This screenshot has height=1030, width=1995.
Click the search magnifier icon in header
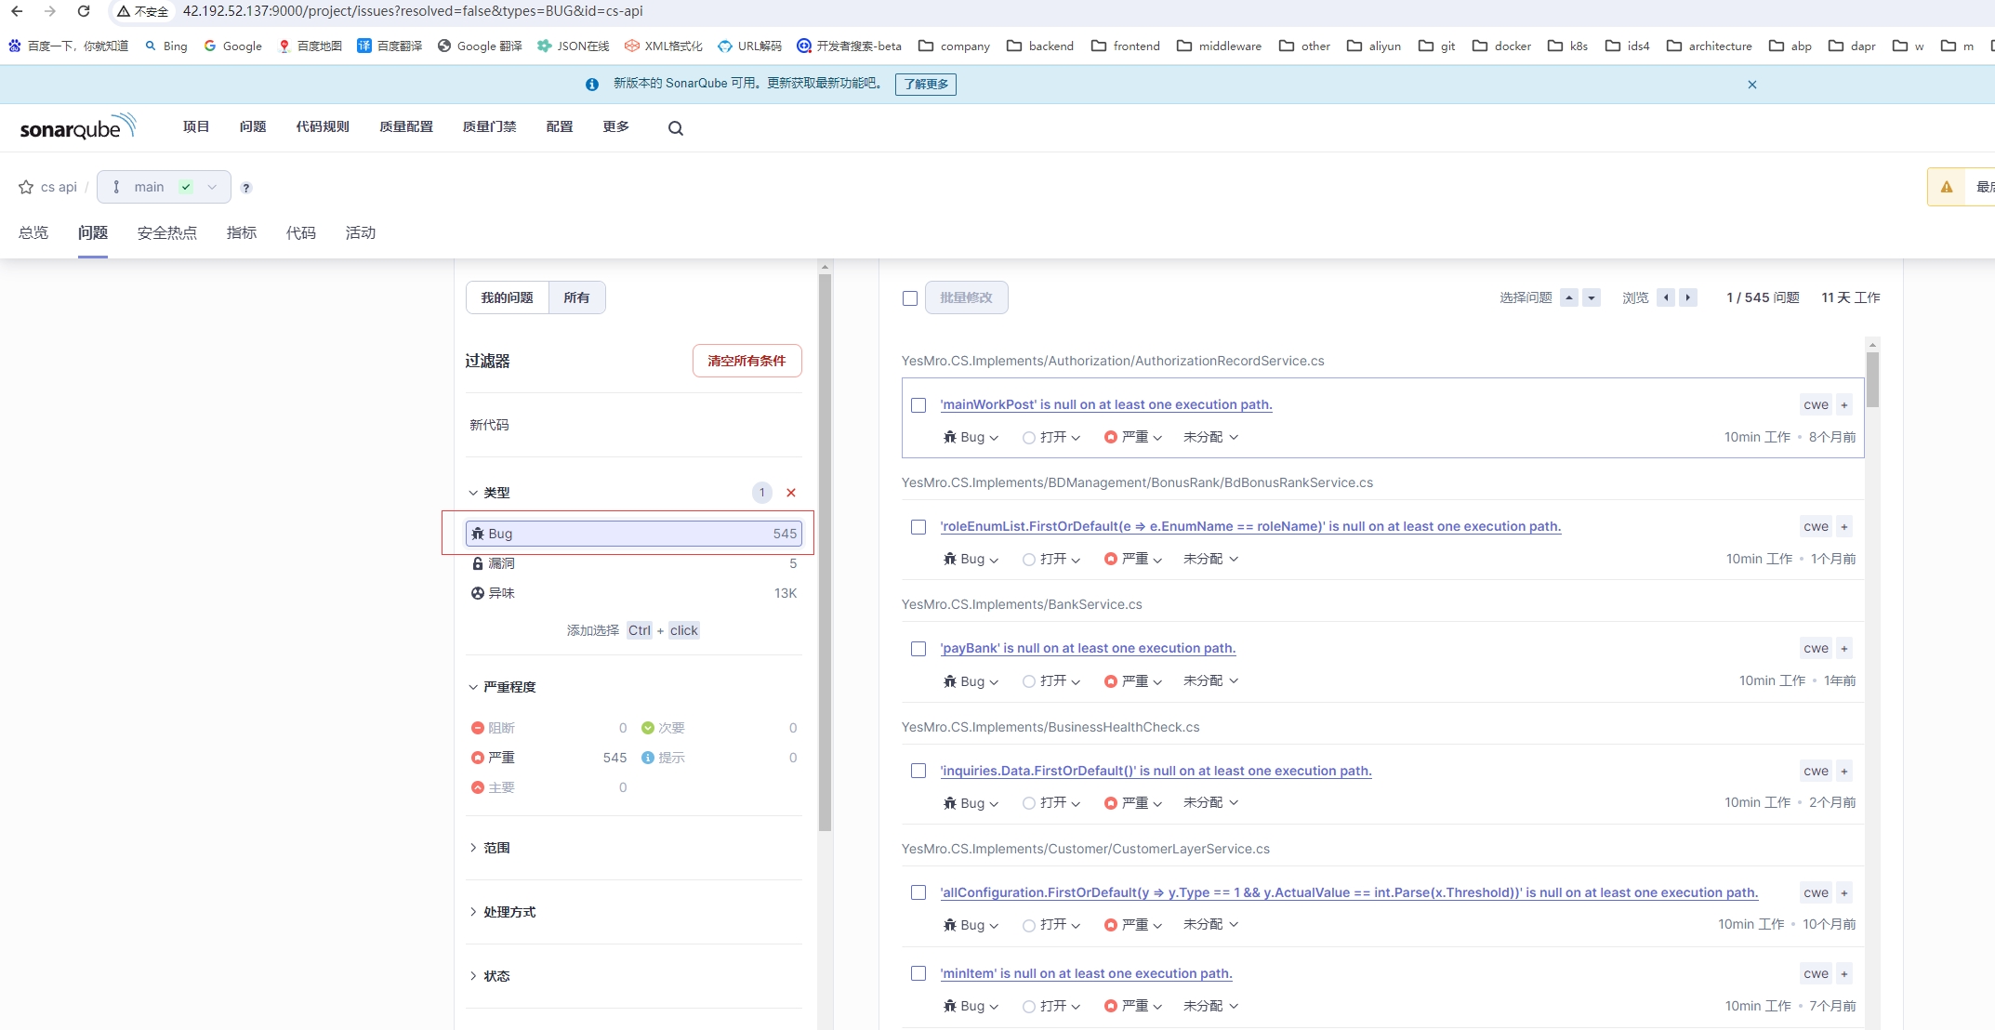676,128
